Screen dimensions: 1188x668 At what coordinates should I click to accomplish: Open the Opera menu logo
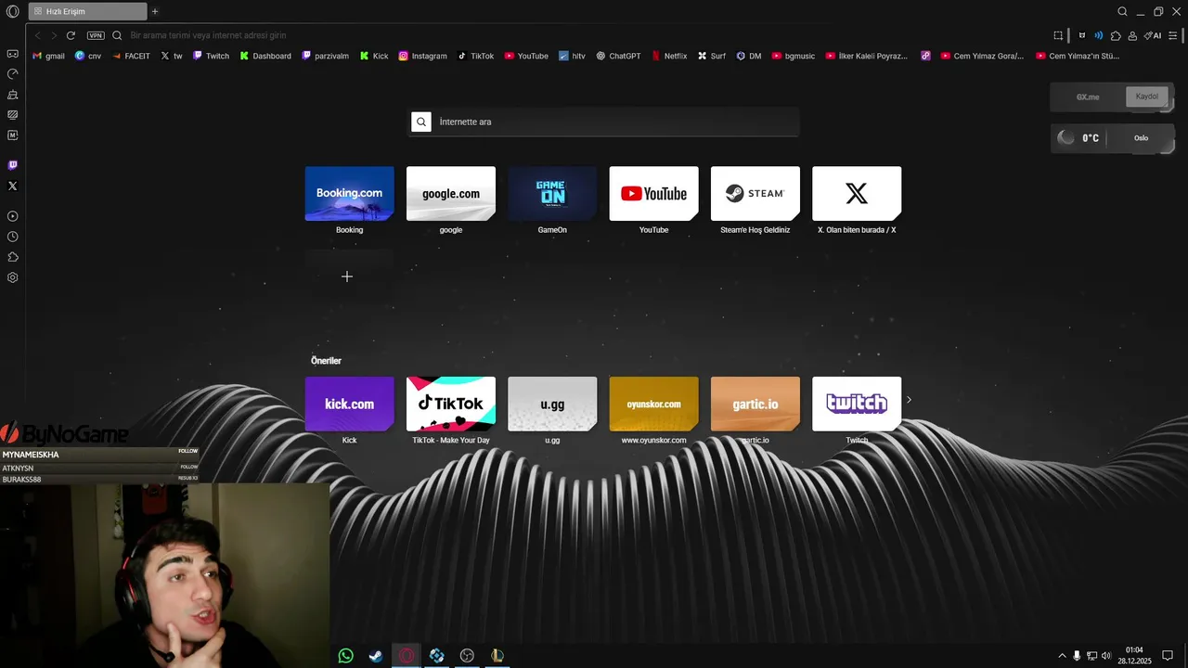pyautogui.click(x=12, y=11)
